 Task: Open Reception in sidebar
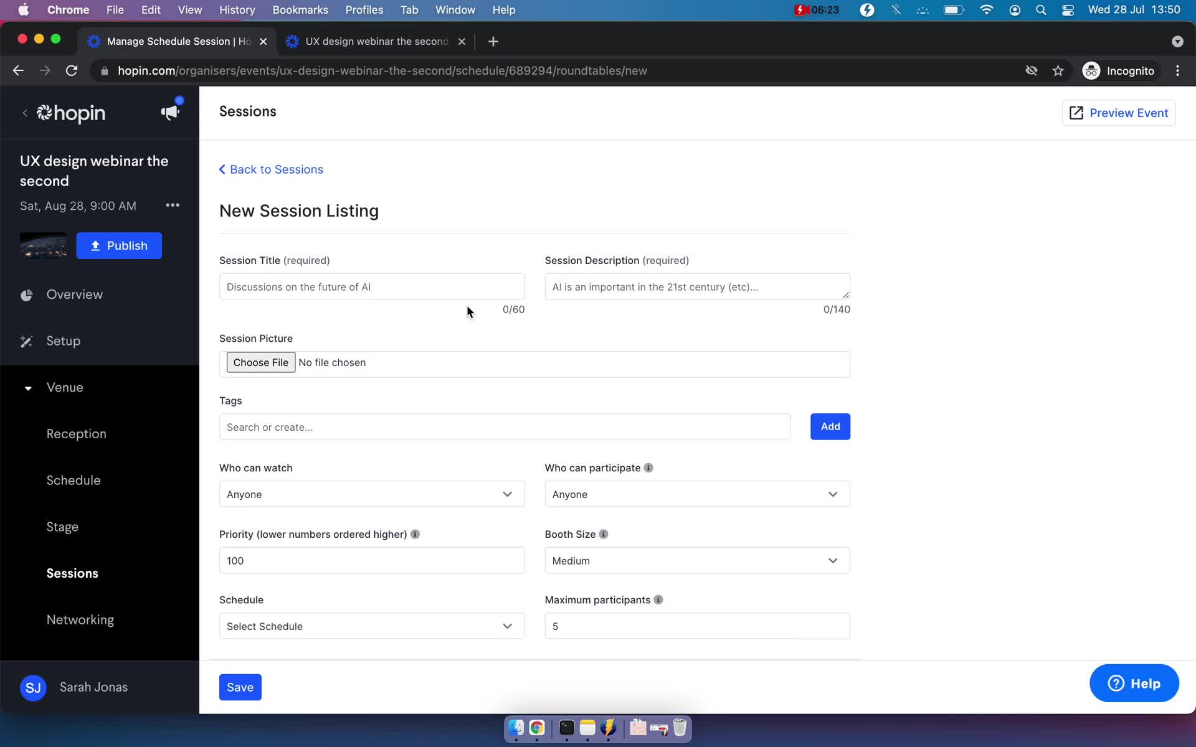[x=76, y=434]
